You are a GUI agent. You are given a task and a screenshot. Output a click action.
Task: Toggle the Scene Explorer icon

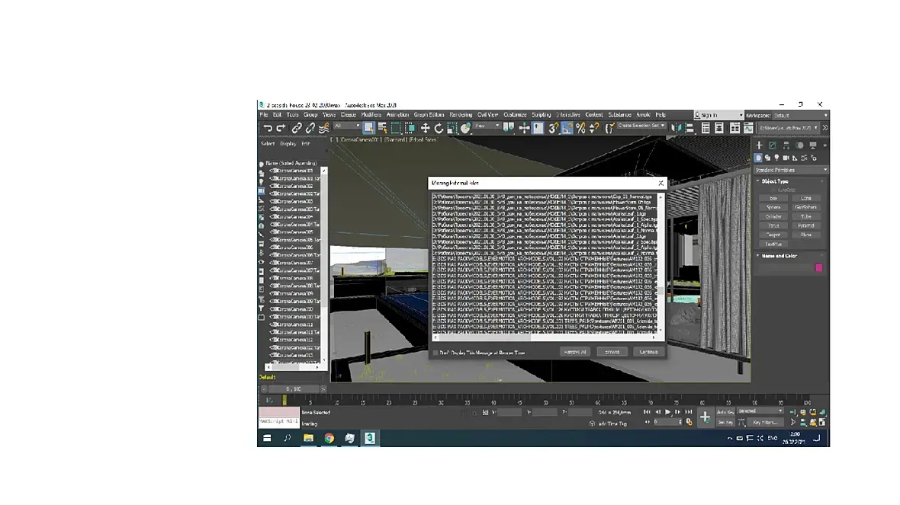tap(706, 129)
